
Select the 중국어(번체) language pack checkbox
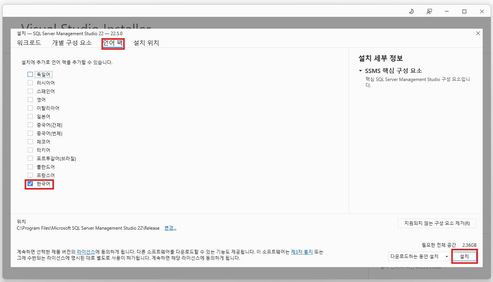(x=30, y=133)
